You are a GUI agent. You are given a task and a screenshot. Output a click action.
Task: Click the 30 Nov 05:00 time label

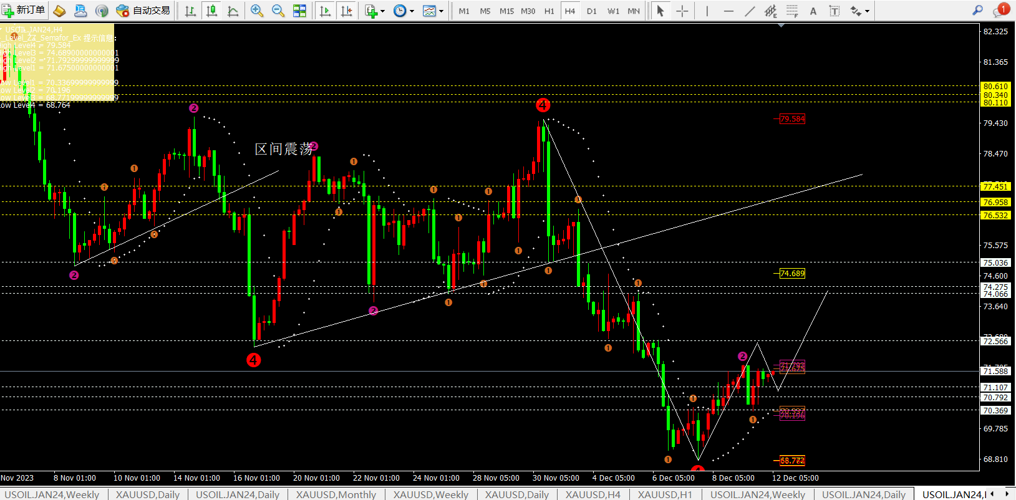tap(556, 478)
